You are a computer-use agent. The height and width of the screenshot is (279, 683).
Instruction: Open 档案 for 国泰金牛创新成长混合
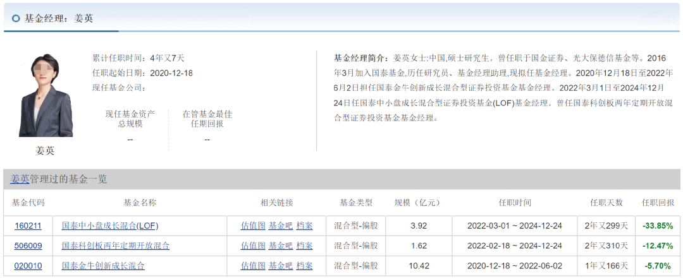coord(304,266)
